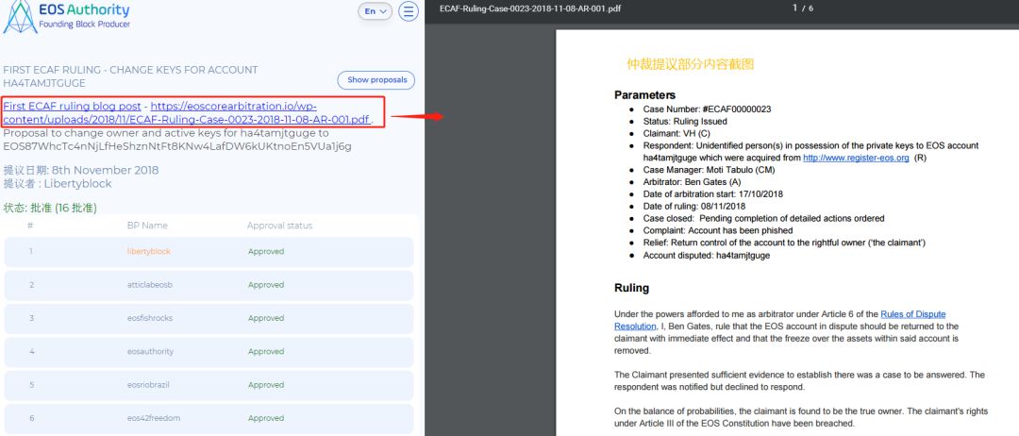Click Approved status for eos42freedom
Screen dimensions: 1019x436
266,418
